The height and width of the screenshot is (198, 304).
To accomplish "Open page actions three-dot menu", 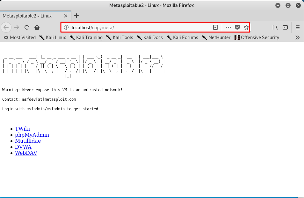I will [x=228, y=27].
